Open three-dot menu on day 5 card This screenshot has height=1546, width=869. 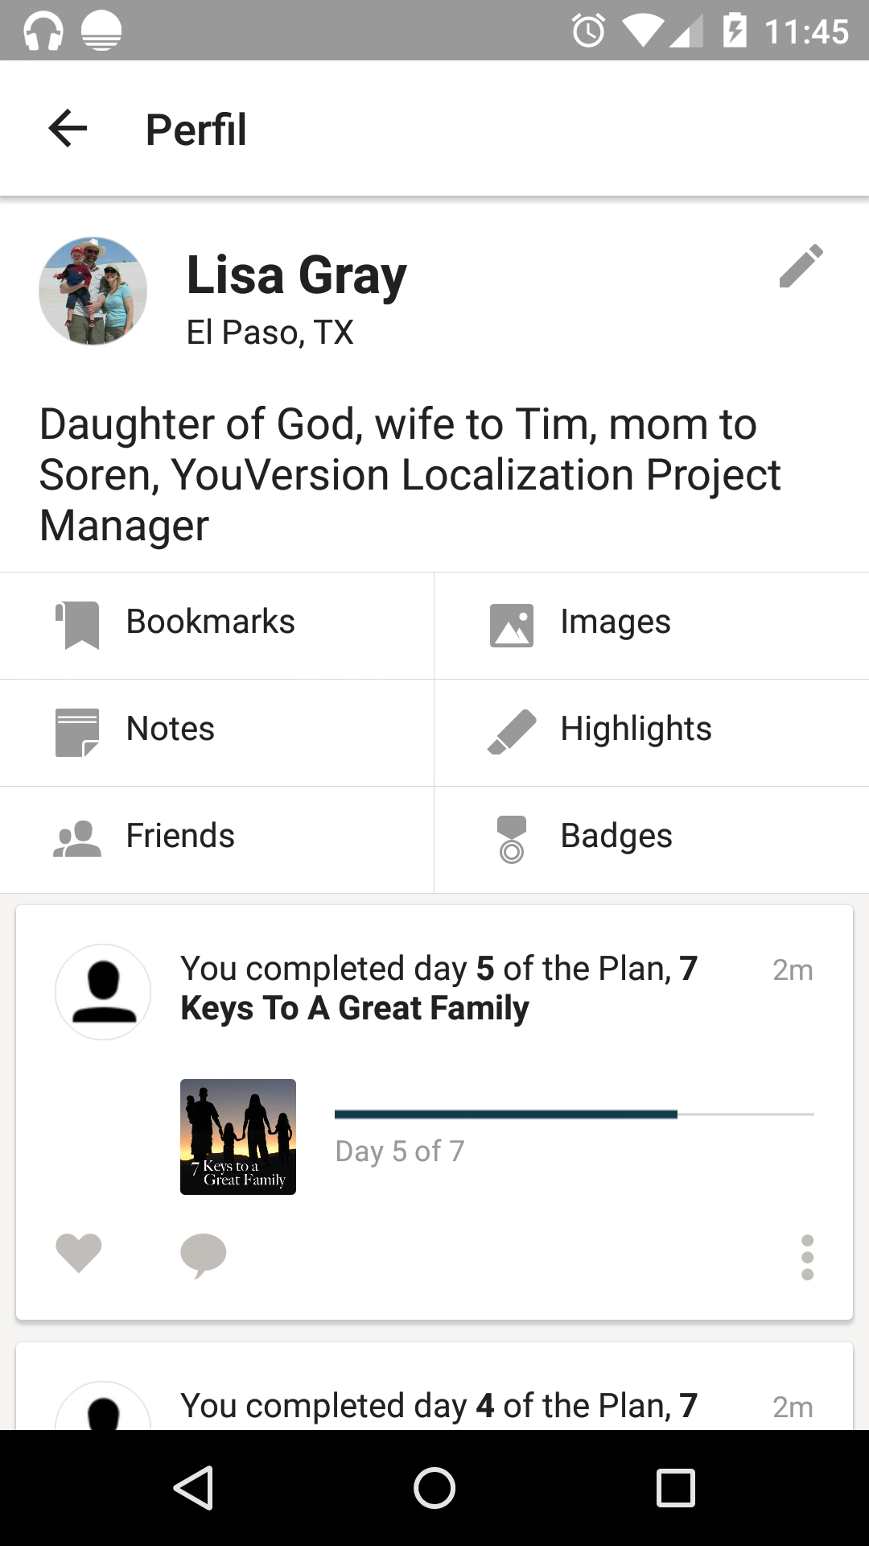click(x=807, y=1257)
